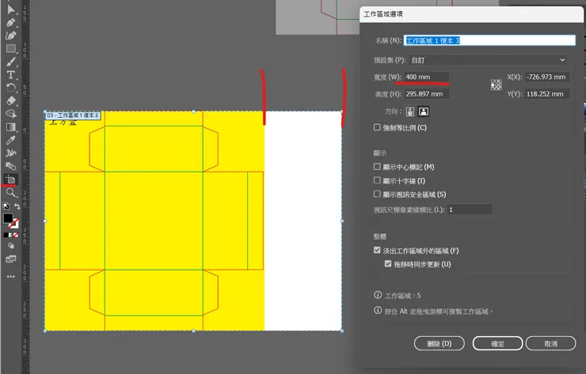Image resolution: width=586 pixels, height=374 pixels.
Task: Click the X position field -726.973 mm
Action: tap(547, 77)
